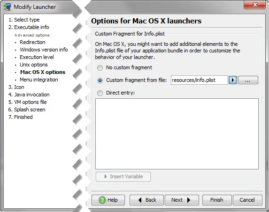Click the Modify Launcher title bar icon
Screen dimensions: 269x212
pos(8,7)
